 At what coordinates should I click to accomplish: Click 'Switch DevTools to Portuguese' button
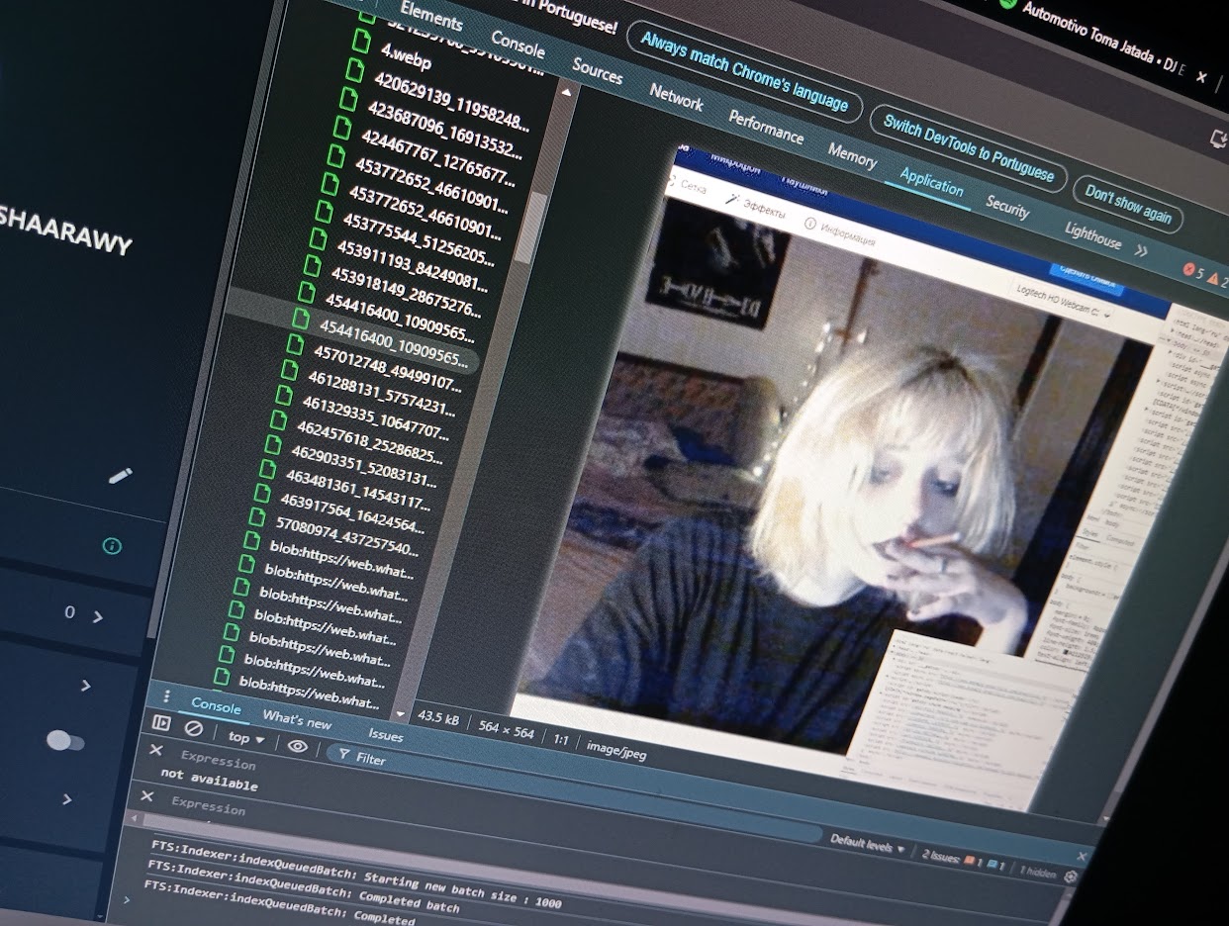(x=968, y=148)
